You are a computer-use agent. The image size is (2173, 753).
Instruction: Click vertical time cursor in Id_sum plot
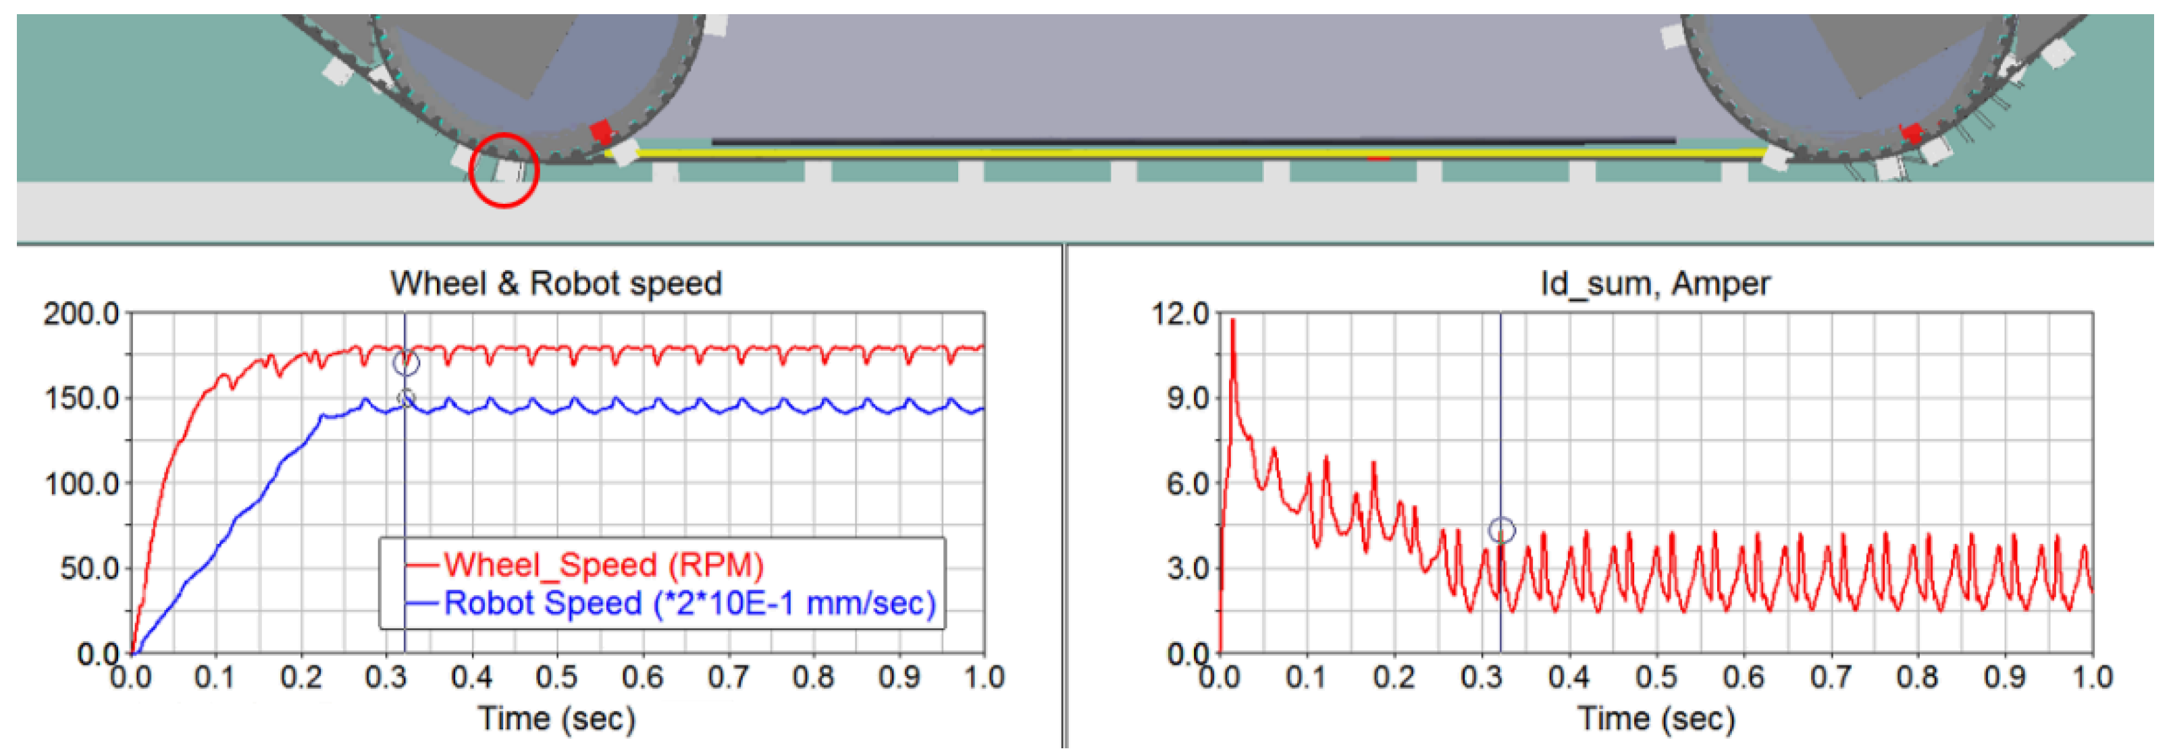point(1500,422)
